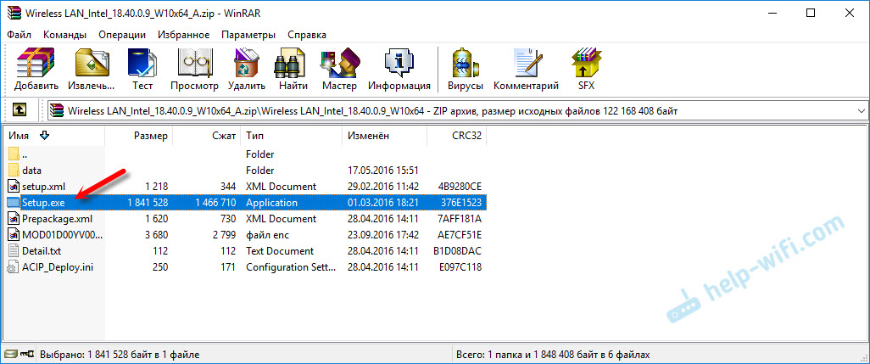Click the SFX archive toolbar icon
The height and width of the screenshot is (364, 870).
(586, 68)
